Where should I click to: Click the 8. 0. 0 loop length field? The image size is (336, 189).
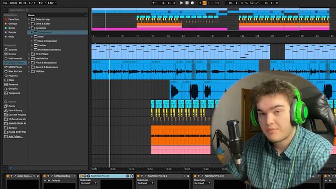(271, 3)
